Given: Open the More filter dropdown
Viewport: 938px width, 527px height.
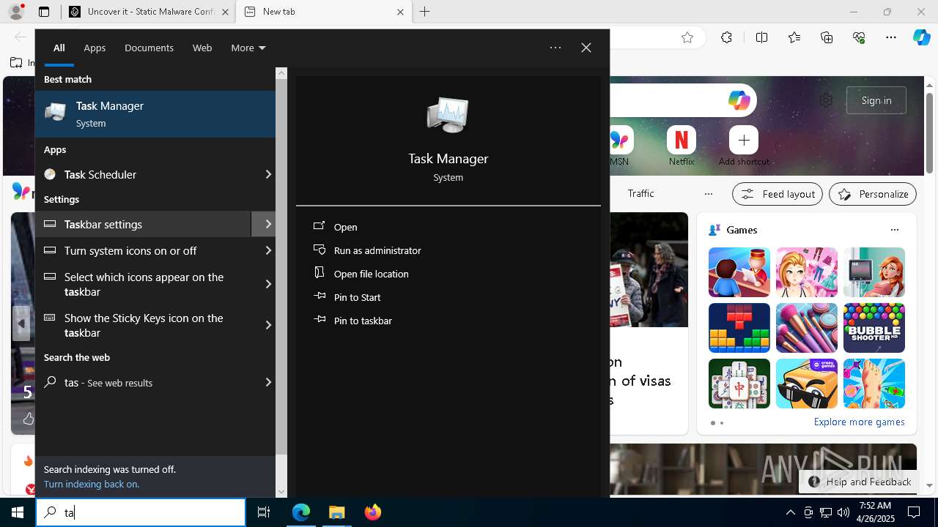Looking at the screenshot, I should pos(248,48).
